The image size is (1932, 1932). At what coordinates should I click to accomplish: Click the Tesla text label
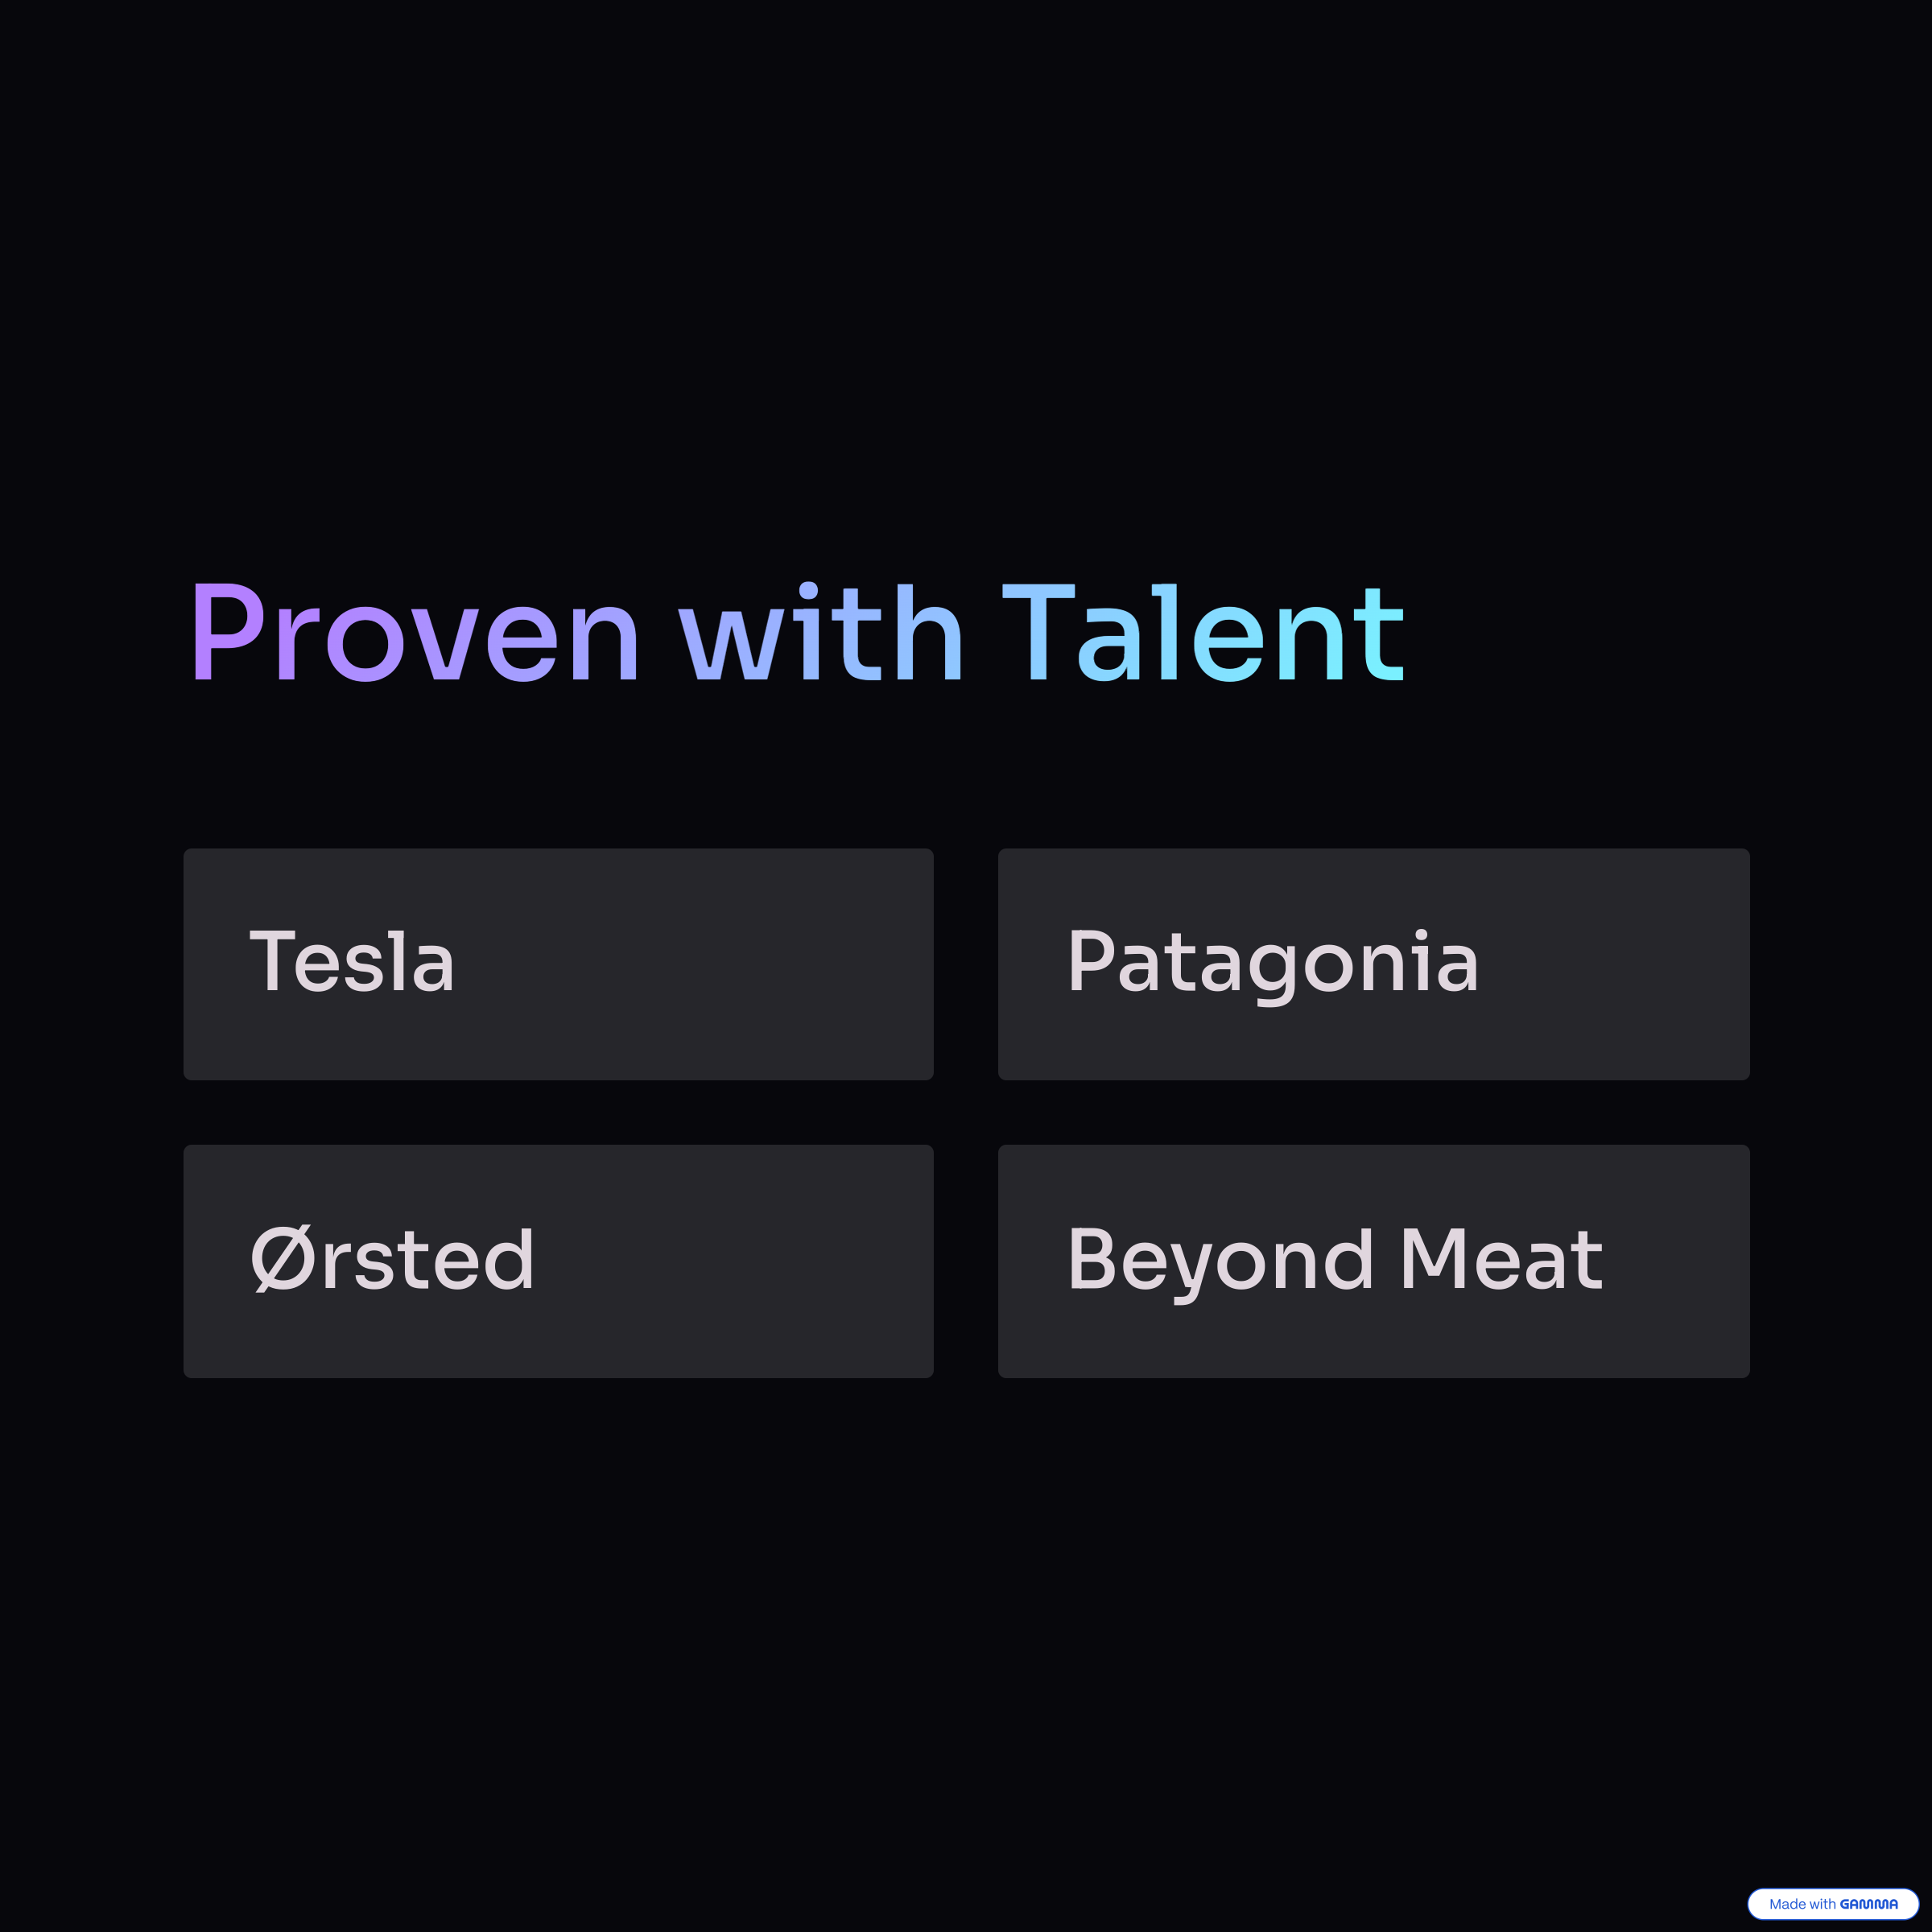coord(352,962)
